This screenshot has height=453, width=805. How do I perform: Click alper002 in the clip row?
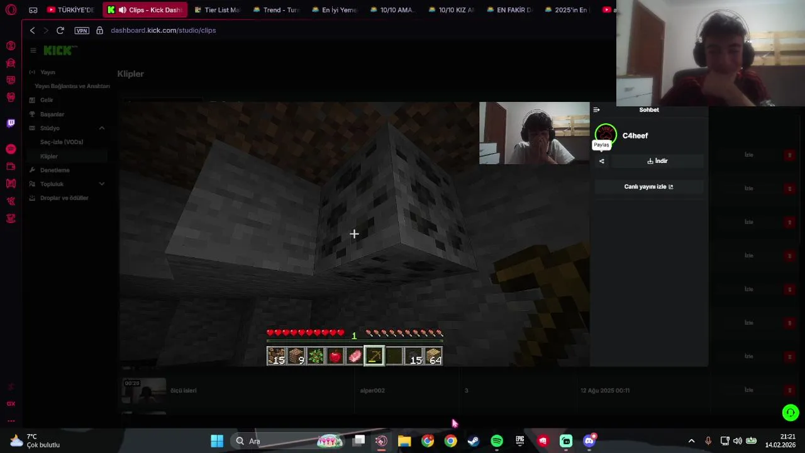372,391
